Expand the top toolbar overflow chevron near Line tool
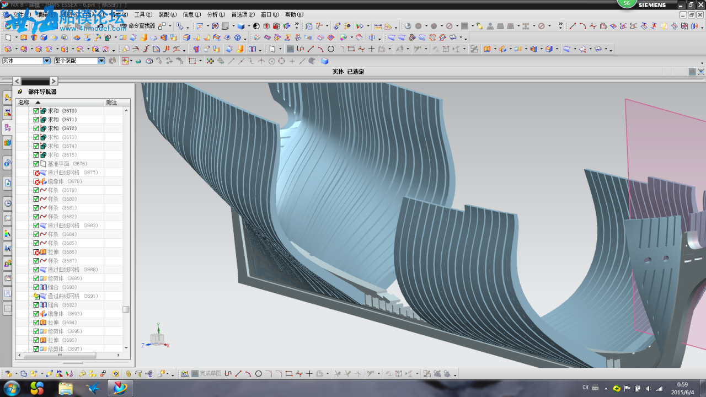 click(x=560, y=25)
